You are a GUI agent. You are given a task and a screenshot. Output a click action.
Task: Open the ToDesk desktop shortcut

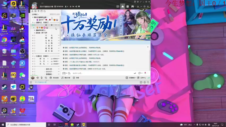13,88
